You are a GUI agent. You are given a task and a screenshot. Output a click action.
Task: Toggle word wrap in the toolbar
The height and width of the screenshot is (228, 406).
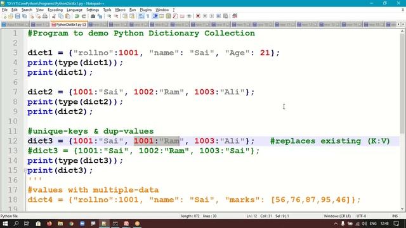141,16
